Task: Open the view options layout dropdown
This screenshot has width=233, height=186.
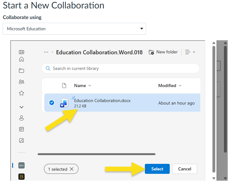Action: pos(190,52)
